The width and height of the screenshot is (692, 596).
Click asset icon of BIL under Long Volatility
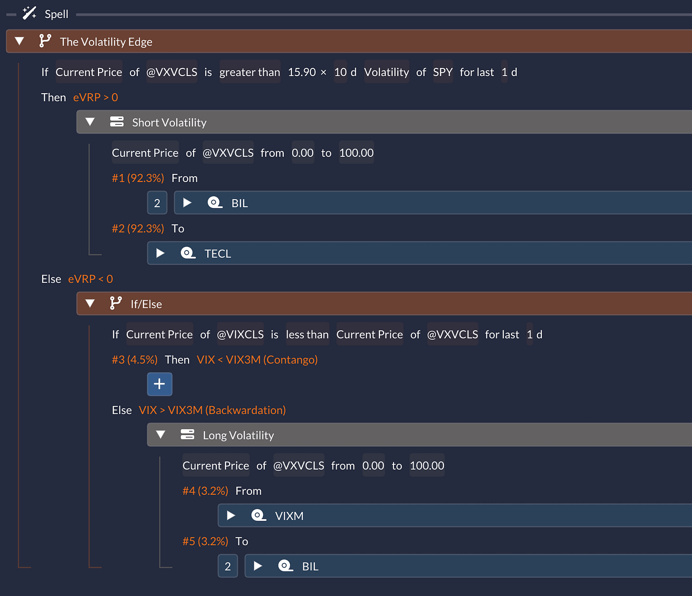[x=286, y=566]
